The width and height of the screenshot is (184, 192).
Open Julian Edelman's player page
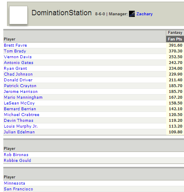[19, 132]
